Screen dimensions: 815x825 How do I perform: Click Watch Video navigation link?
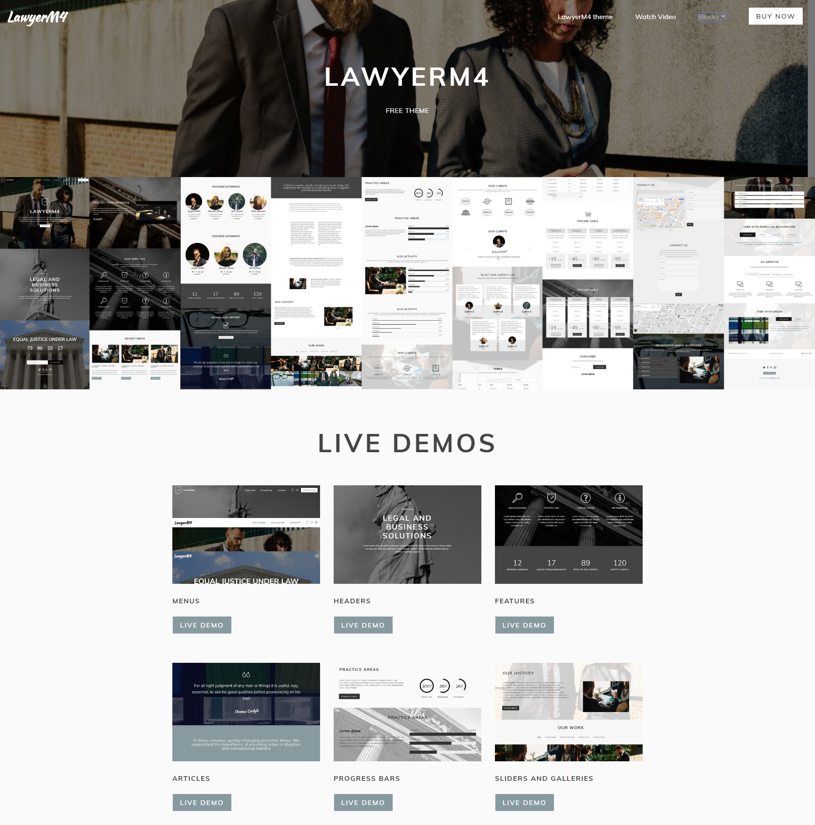pos(655,17)
